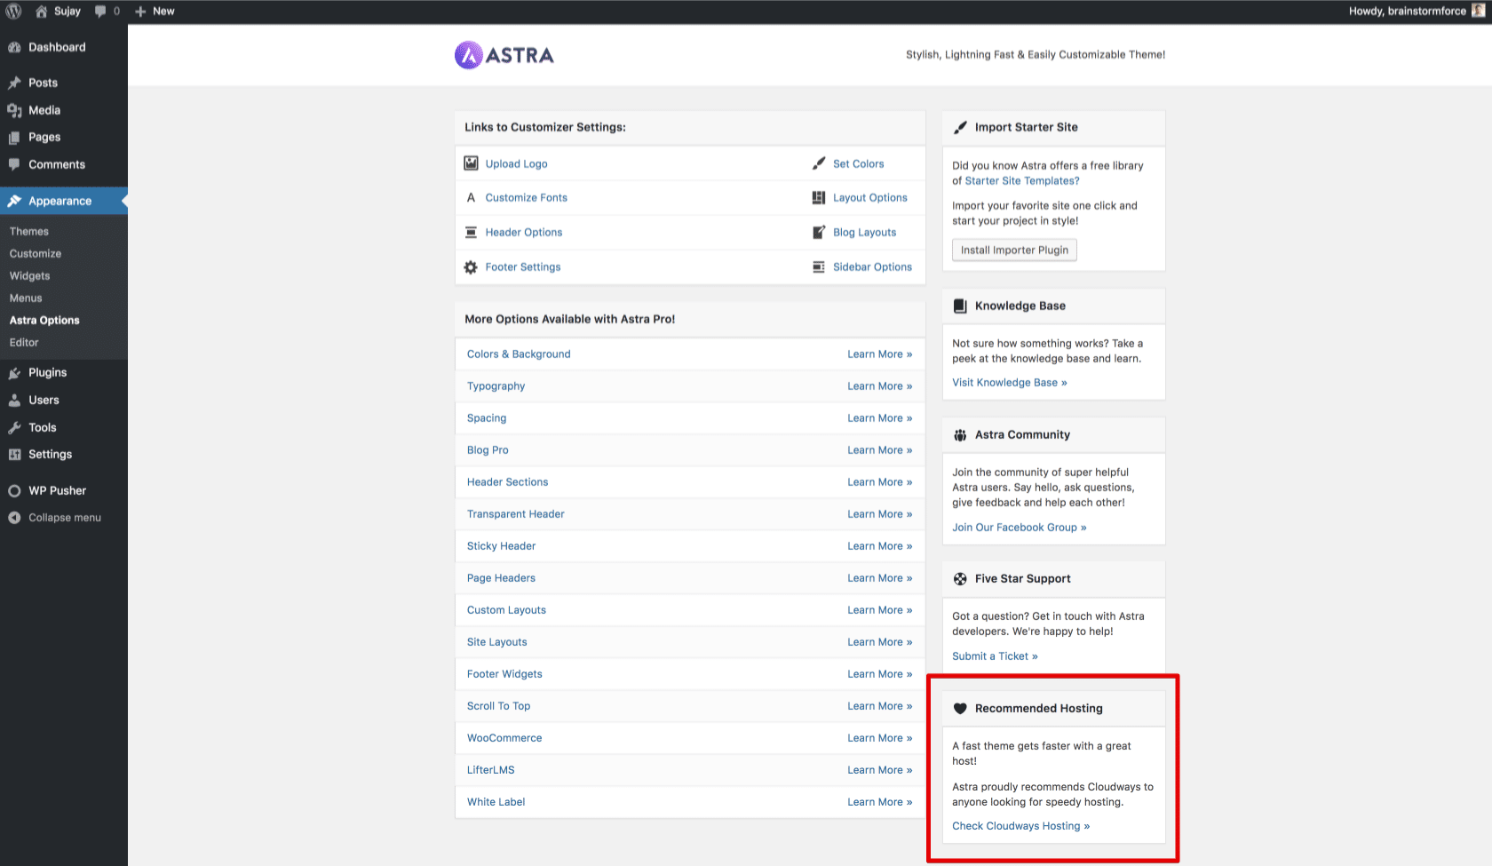
Task: Open Layout Options link
Action: pyautogui.click(x=870, y=198)
